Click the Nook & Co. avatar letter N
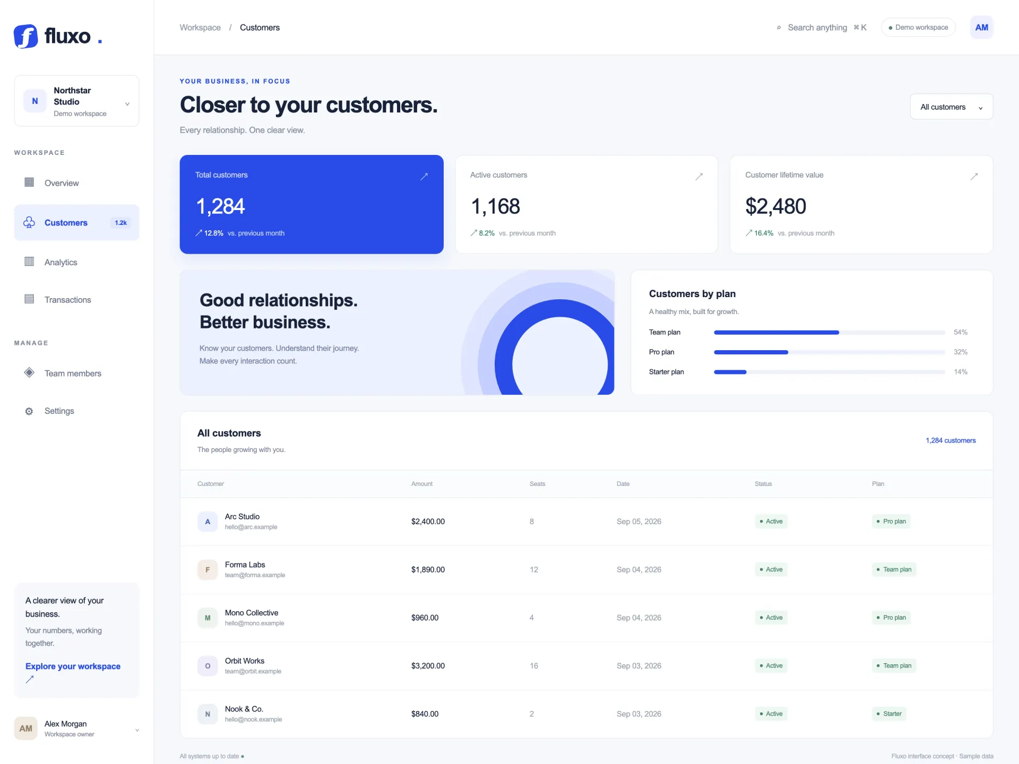 pyautogui.click(x=208, y=714)
